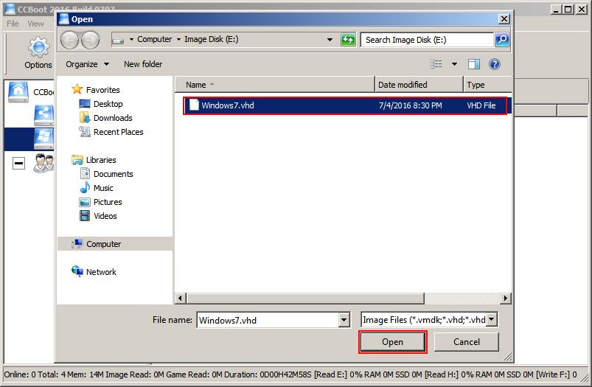
Task: Click the 7/4/2016 8:30 PM date cell
Action: point(411,105)
